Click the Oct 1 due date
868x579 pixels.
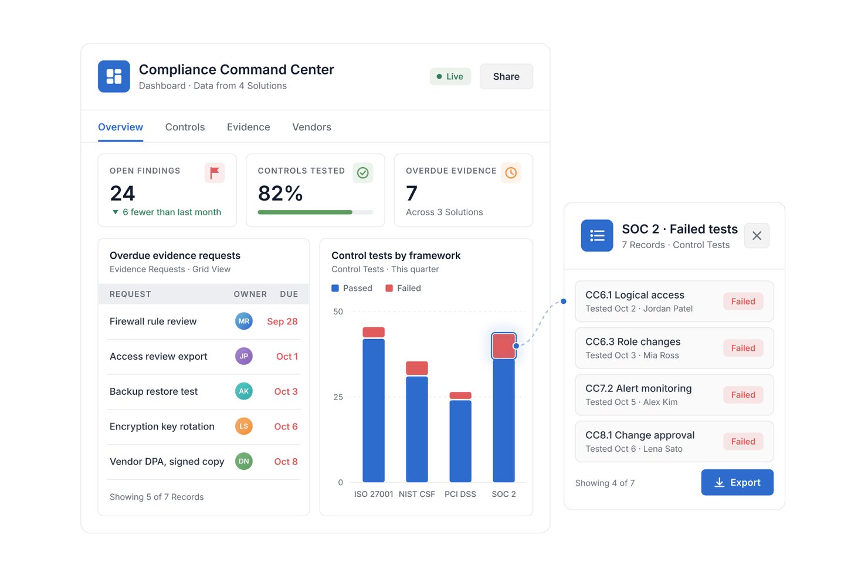tap(287, 357)
